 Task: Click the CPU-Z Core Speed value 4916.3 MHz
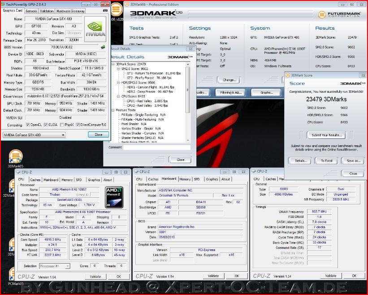[52, 239]
